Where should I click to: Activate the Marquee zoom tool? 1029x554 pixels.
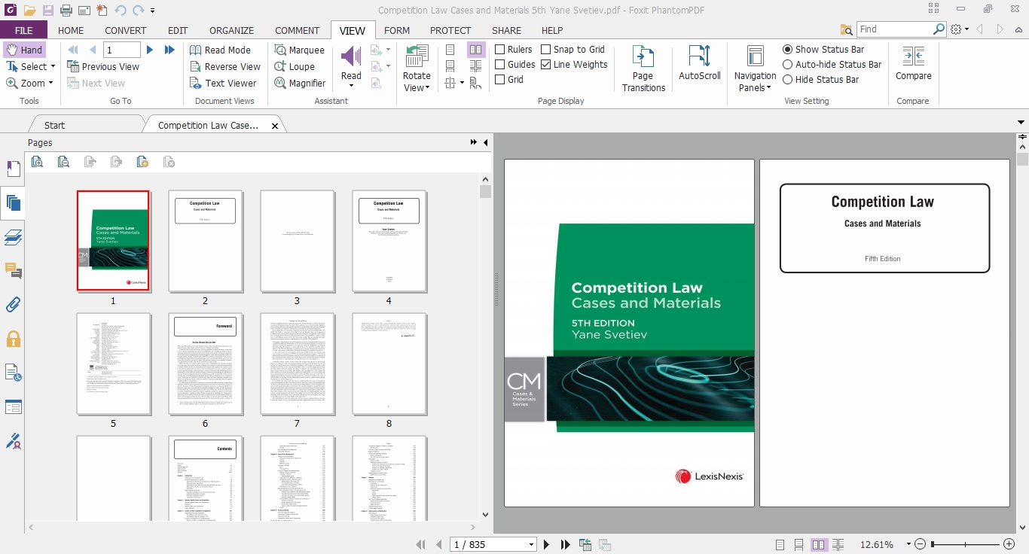(x=298, y=50)
